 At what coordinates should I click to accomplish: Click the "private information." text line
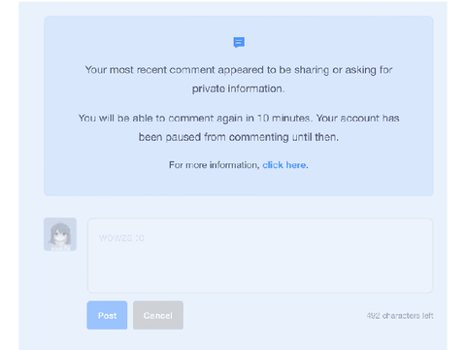(x=239, y=88)
